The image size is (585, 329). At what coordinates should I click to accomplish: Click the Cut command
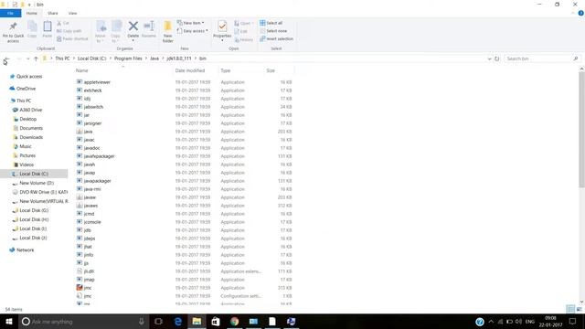pos(63,23)
